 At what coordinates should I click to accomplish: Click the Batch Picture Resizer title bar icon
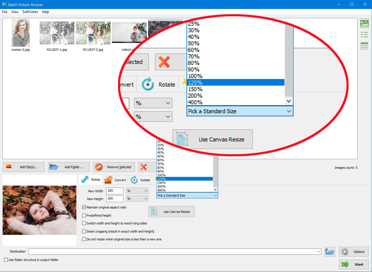click(5, 5)
